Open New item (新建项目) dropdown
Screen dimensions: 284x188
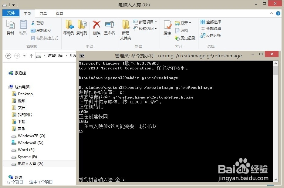(x=145, y=22)
